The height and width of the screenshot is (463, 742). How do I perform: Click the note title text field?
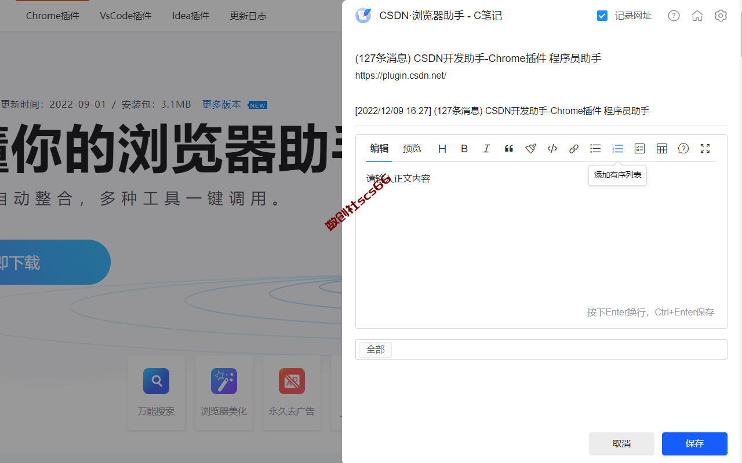coord(478,58)
